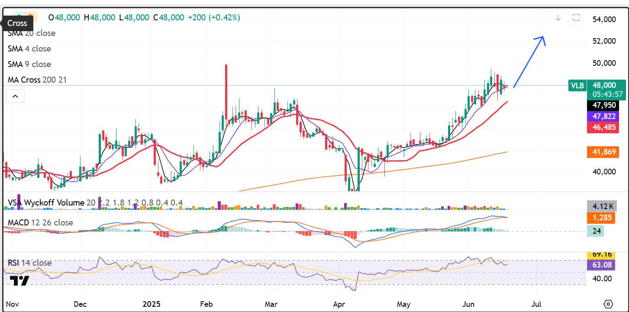629x312 pixels.
Task: Select the SMA 20 close indicator legend
Action: [x=32, y=33]
